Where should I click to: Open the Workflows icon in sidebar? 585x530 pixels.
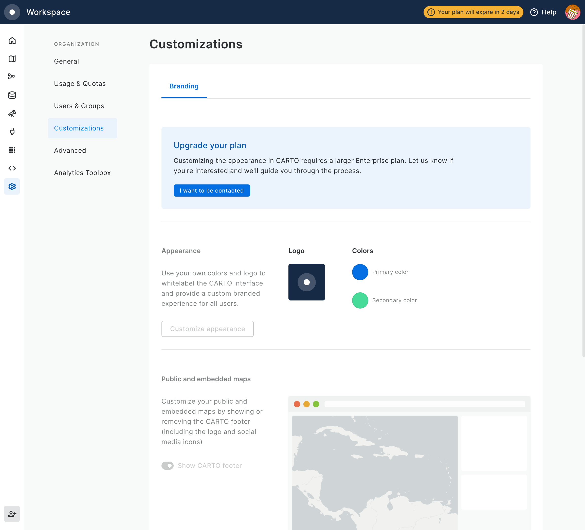pyautogui.click(x=12, y=77)
